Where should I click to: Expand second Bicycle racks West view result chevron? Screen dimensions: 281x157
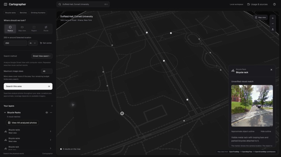(x=51, y=140)
